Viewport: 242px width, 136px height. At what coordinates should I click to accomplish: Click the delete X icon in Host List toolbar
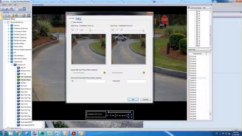tap(9, 15)
